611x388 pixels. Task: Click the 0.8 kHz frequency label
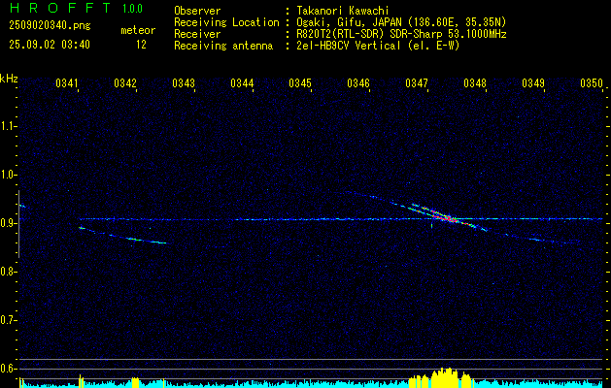(x=7, y=272)
